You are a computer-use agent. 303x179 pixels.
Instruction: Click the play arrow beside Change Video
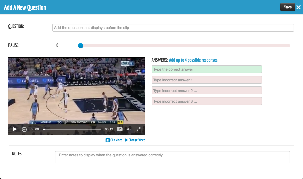click(126, 140)
